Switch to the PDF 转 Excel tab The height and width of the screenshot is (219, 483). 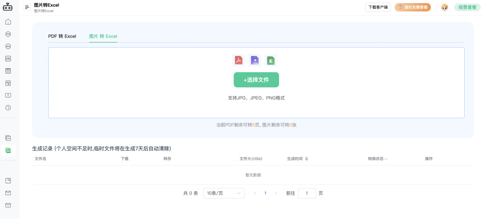point(62,36)
